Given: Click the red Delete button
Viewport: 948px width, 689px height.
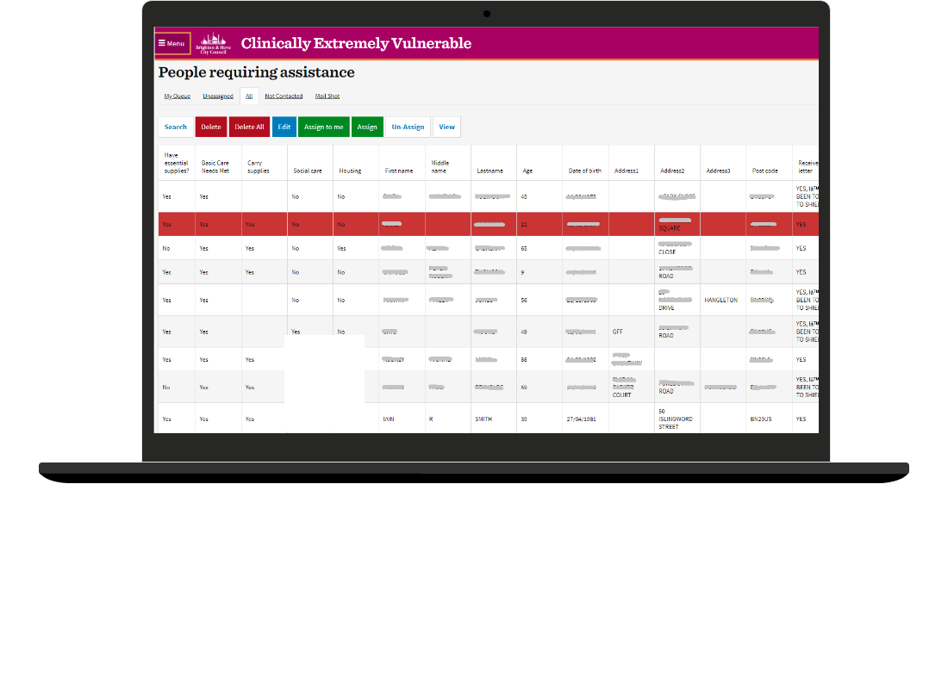Looking at the screenshot, I should [211, 127].
